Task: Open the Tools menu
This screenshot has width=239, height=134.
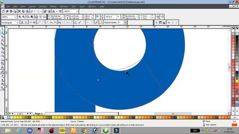Action: (x=82, y=7)
